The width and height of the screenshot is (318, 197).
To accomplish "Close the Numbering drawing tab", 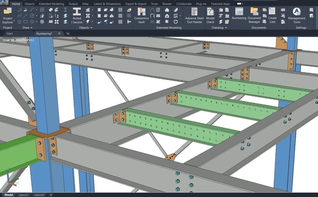I will [59, 34].
